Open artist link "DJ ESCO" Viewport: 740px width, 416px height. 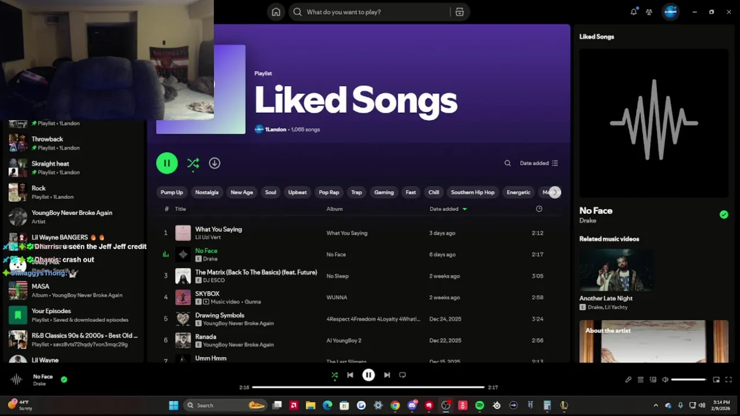214,280
